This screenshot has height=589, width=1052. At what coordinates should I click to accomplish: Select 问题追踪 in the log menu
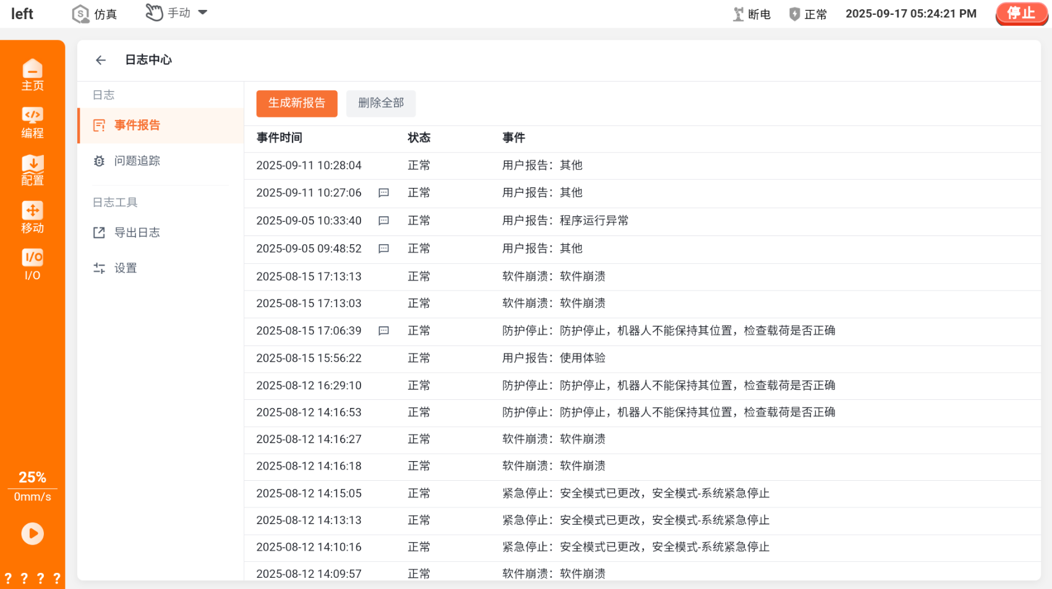point(137,161)
